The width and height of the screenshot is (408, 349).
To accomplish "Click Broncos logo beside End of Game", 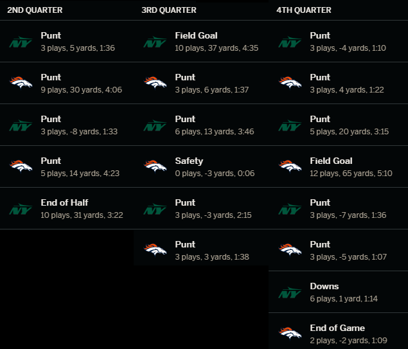I will (x=290, y=334).
